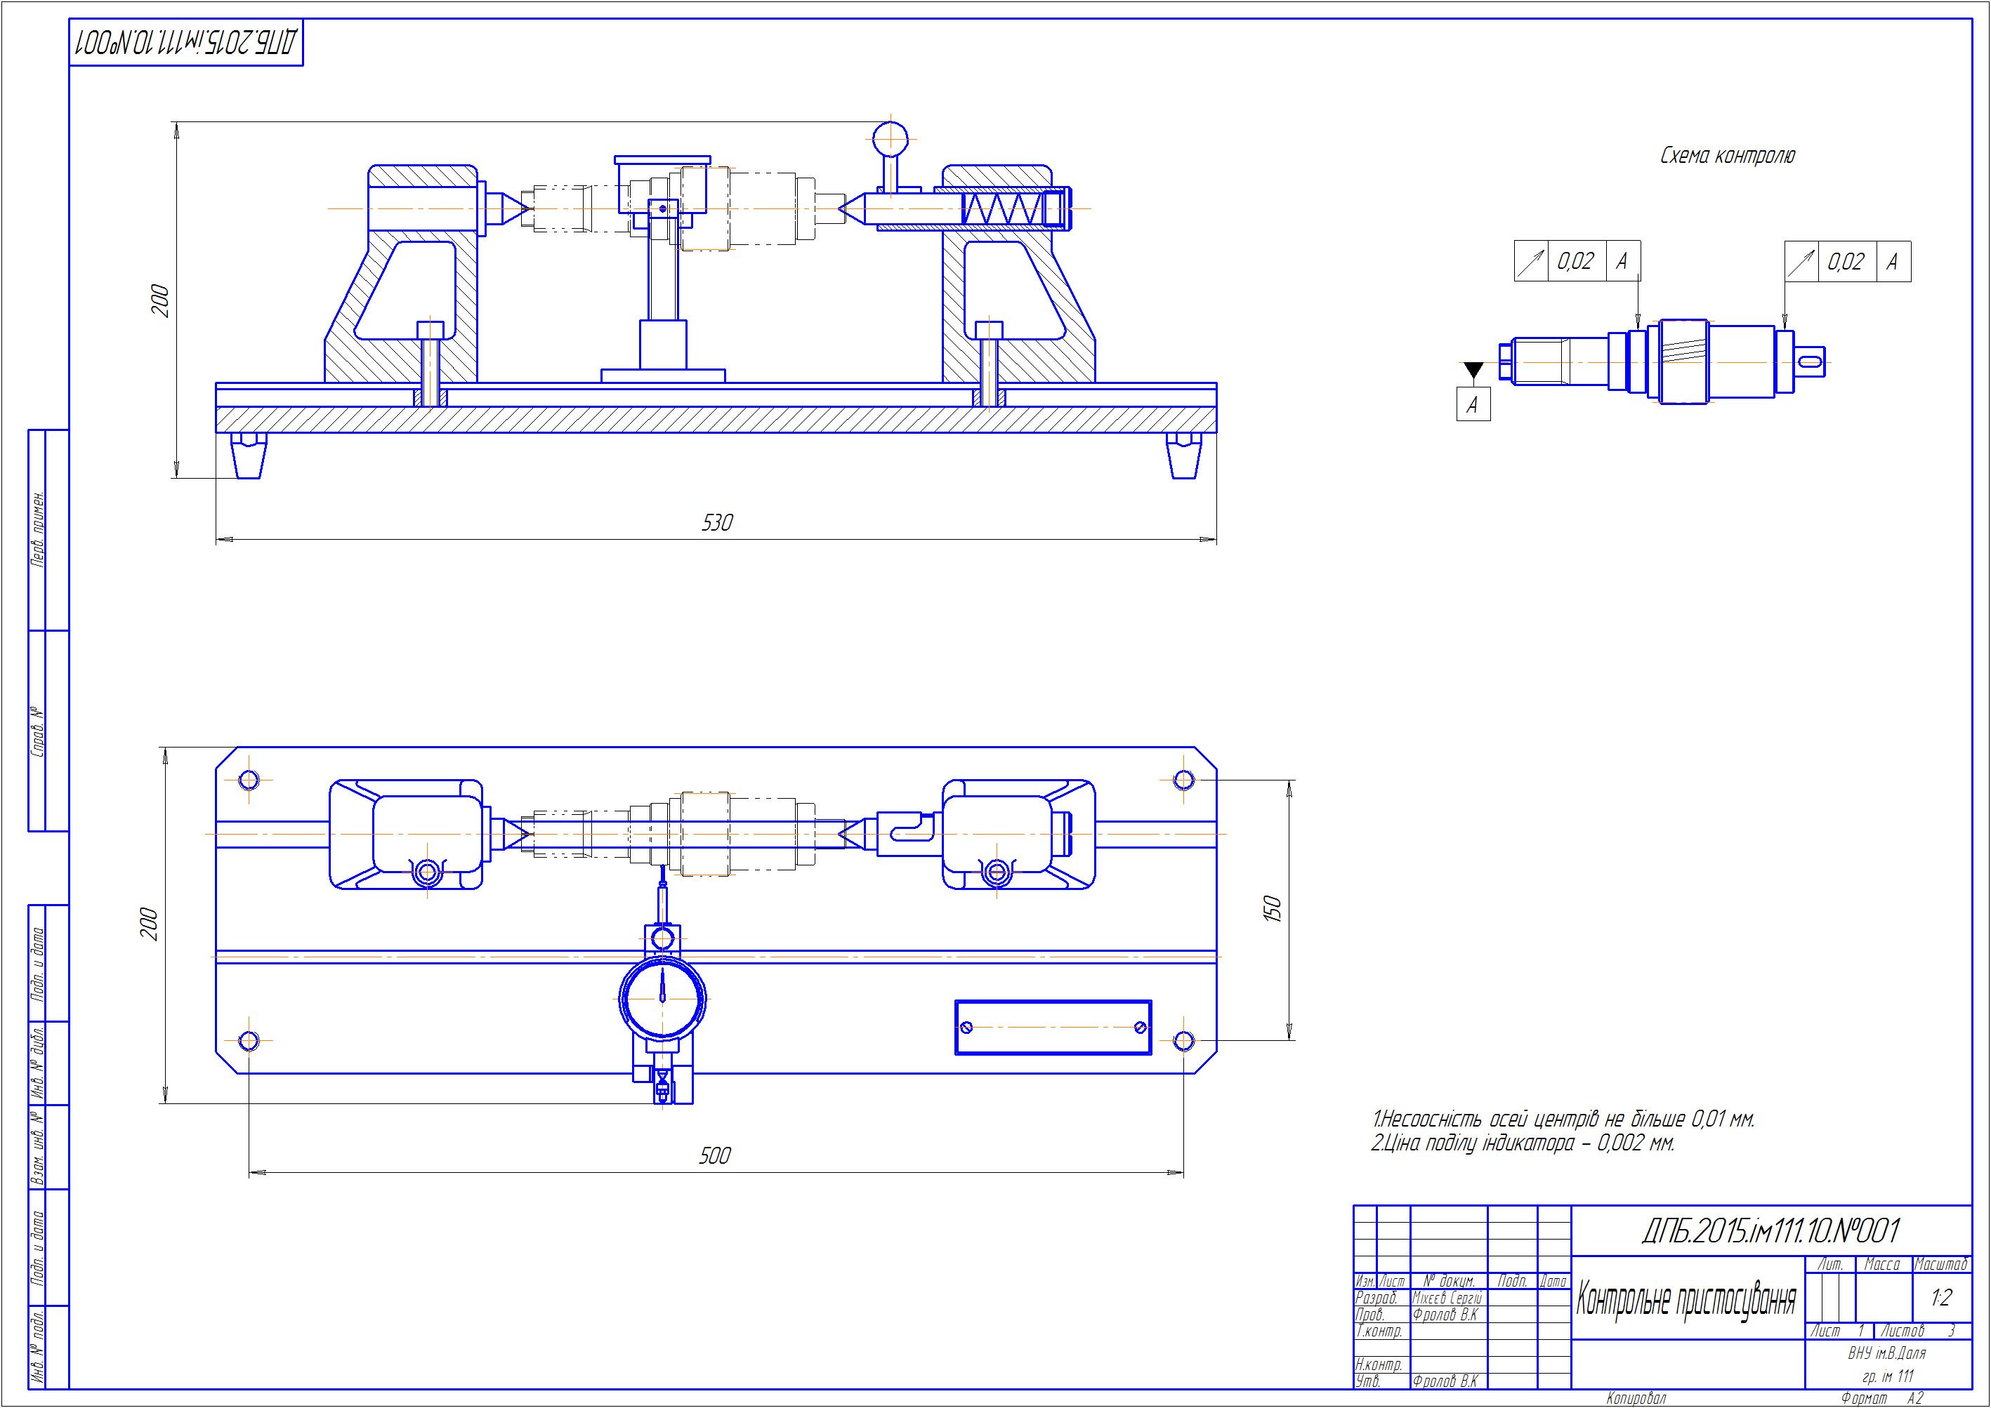
Task: Pick the 200 width dimension on plan view
Action: pyautogui.click(x=149, y=924)
